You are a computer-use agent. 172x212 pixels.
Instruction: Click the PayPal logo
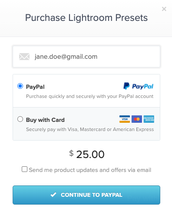pyautogui.click(x=138, y=86)
